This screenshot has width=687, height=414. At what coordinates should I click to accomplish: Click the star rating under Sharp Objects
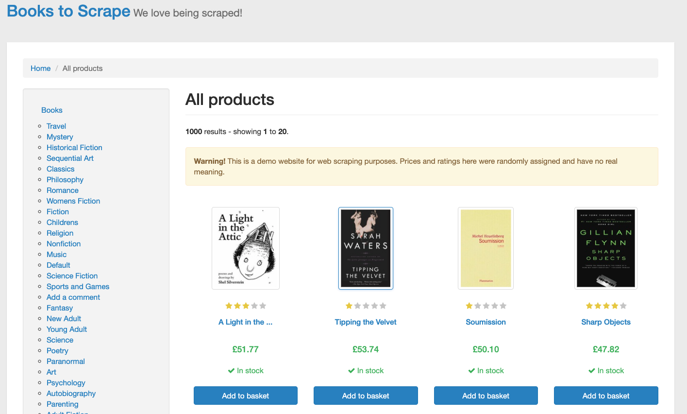point(606,306)
